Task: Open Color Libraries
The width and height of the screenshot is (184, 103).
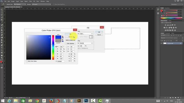Action: point(70,43)
